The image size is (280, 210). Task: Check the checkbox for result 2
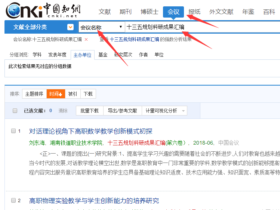13,201
